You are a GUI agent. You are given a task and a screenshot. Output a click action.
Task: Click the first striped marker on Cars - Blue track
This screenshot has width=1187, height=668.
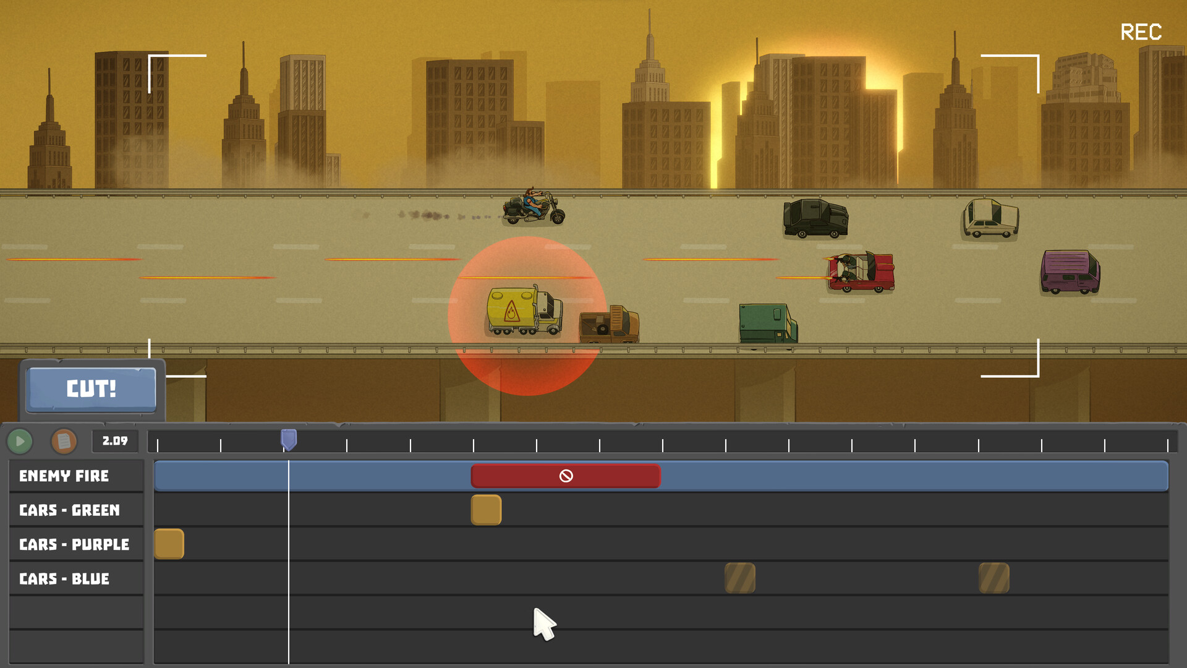tap(740, 577)
